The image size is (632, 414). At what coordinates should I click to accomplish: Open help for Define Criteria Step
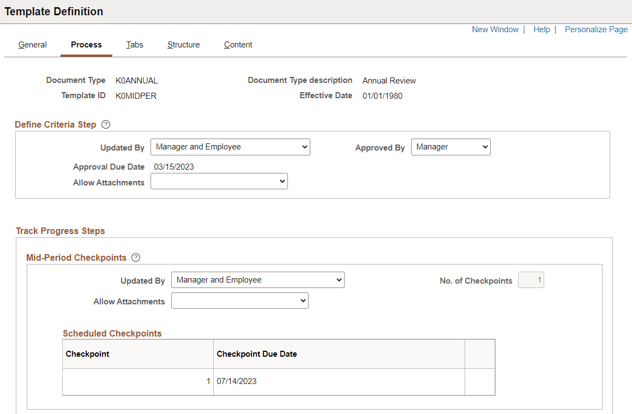tap(106, 124)
